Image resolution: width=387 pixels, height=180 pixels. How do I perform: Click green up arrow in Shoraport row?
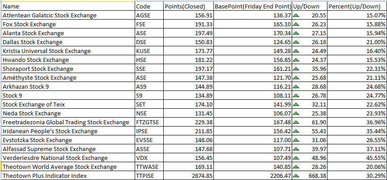click(296, 69)
